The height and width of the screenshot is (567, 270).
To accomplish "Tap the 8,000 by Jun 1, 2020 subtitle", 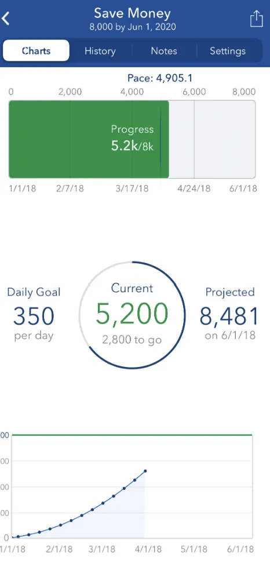I will 133,27.
